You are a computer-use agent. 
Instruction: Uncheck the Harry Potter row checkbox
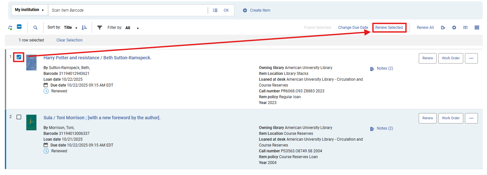[19, 57]
